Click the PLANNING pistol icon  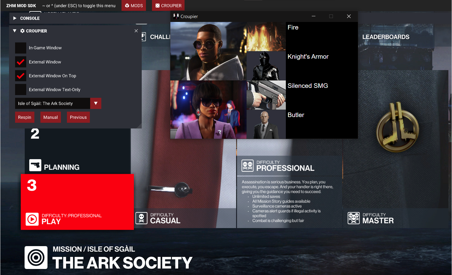tap(35, 165)
